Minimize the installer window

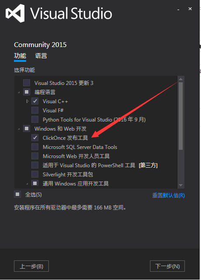coord(178,9)
